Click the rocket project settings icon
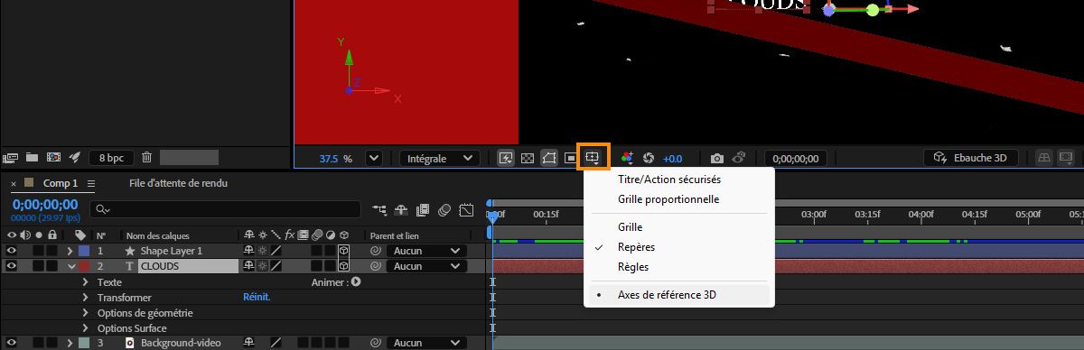 76,157
